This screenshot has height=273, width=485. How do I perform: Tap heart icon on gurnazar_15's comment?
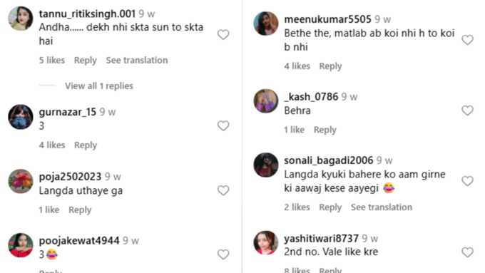(x=223, y=126)
